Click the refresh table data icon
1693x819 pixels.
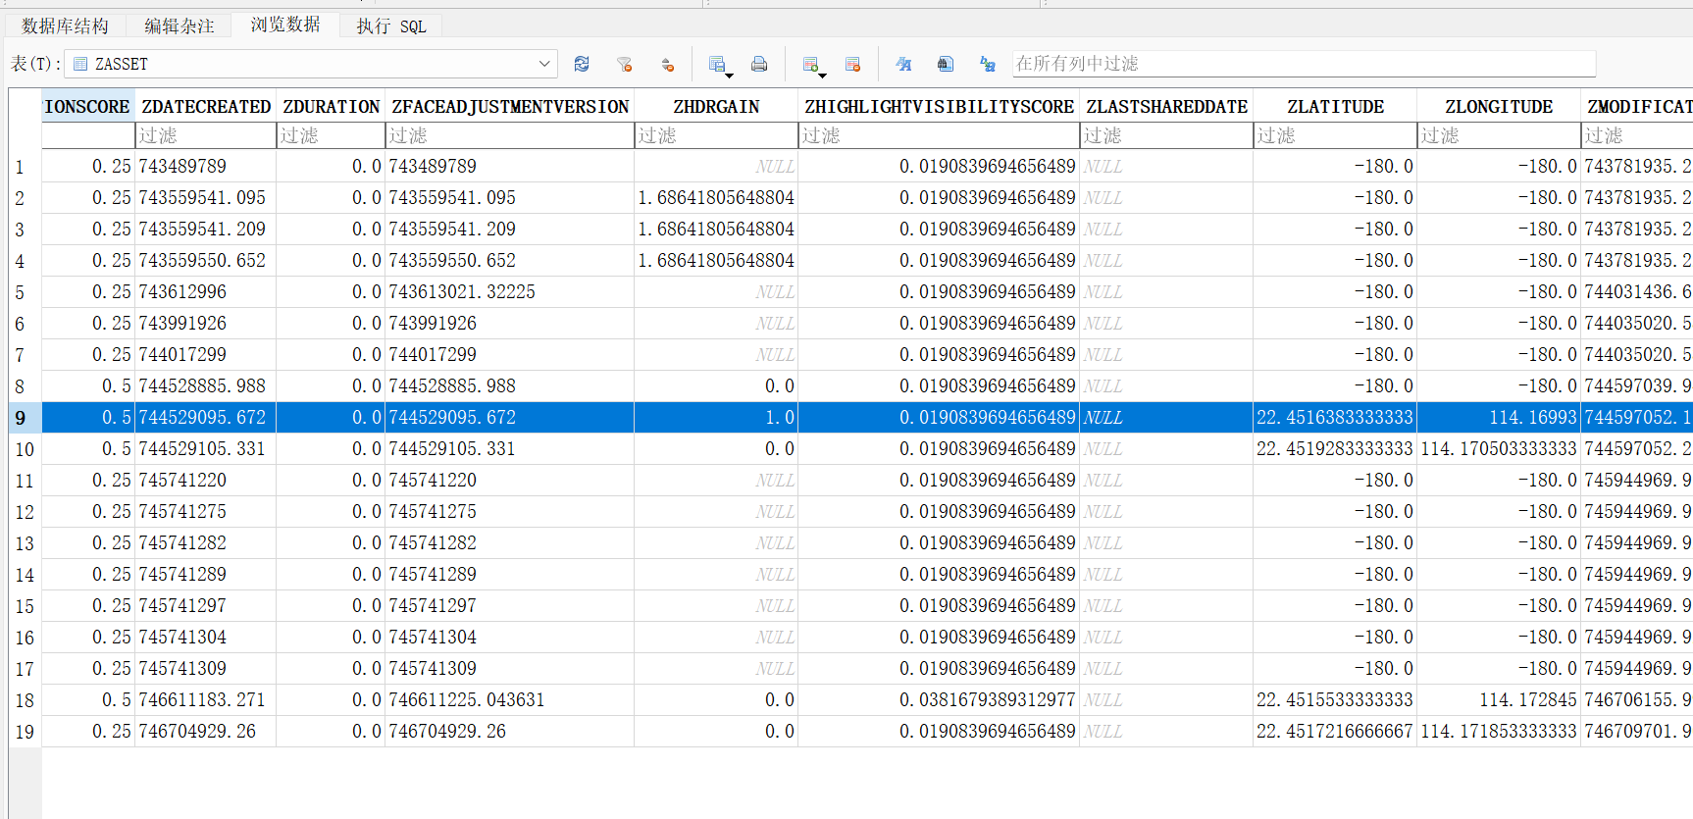582,64
